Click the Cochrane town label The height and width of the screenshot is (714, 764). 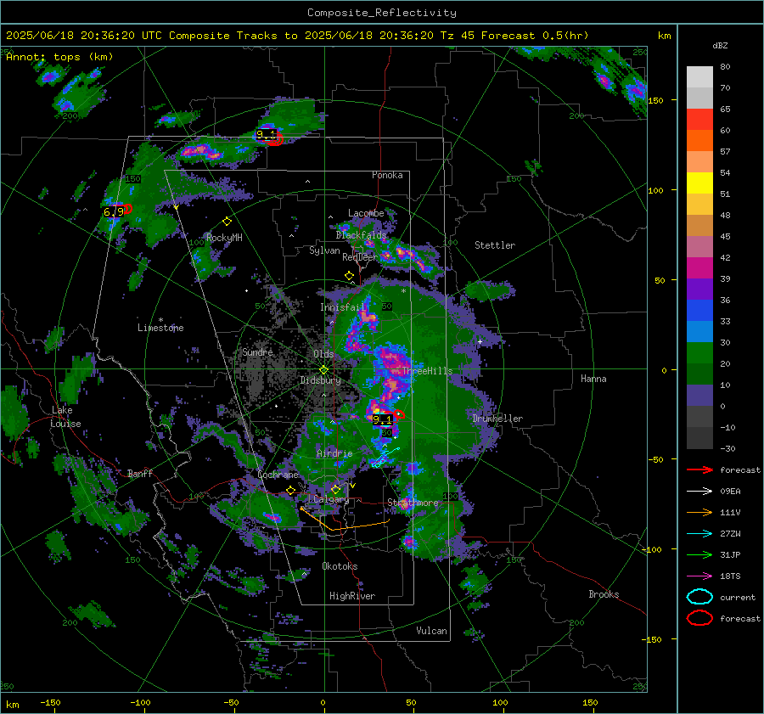click(278, 475)
